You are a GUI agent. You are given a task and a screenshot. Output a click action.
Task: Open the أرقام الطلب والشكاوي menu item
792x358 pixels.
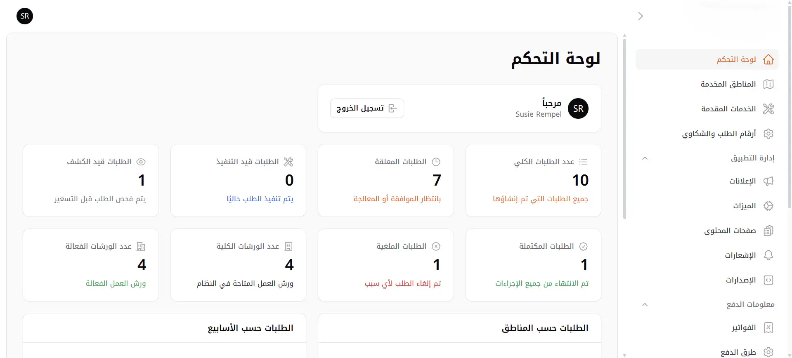click(707, 134)
